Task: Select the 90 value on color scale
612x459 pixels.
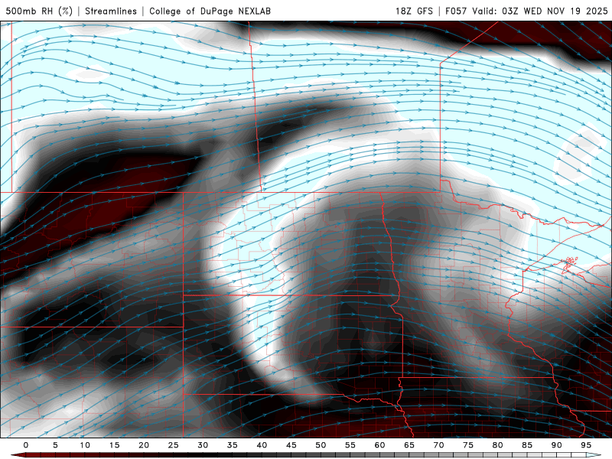Action: pyautogui.click(x=557, y=445)
